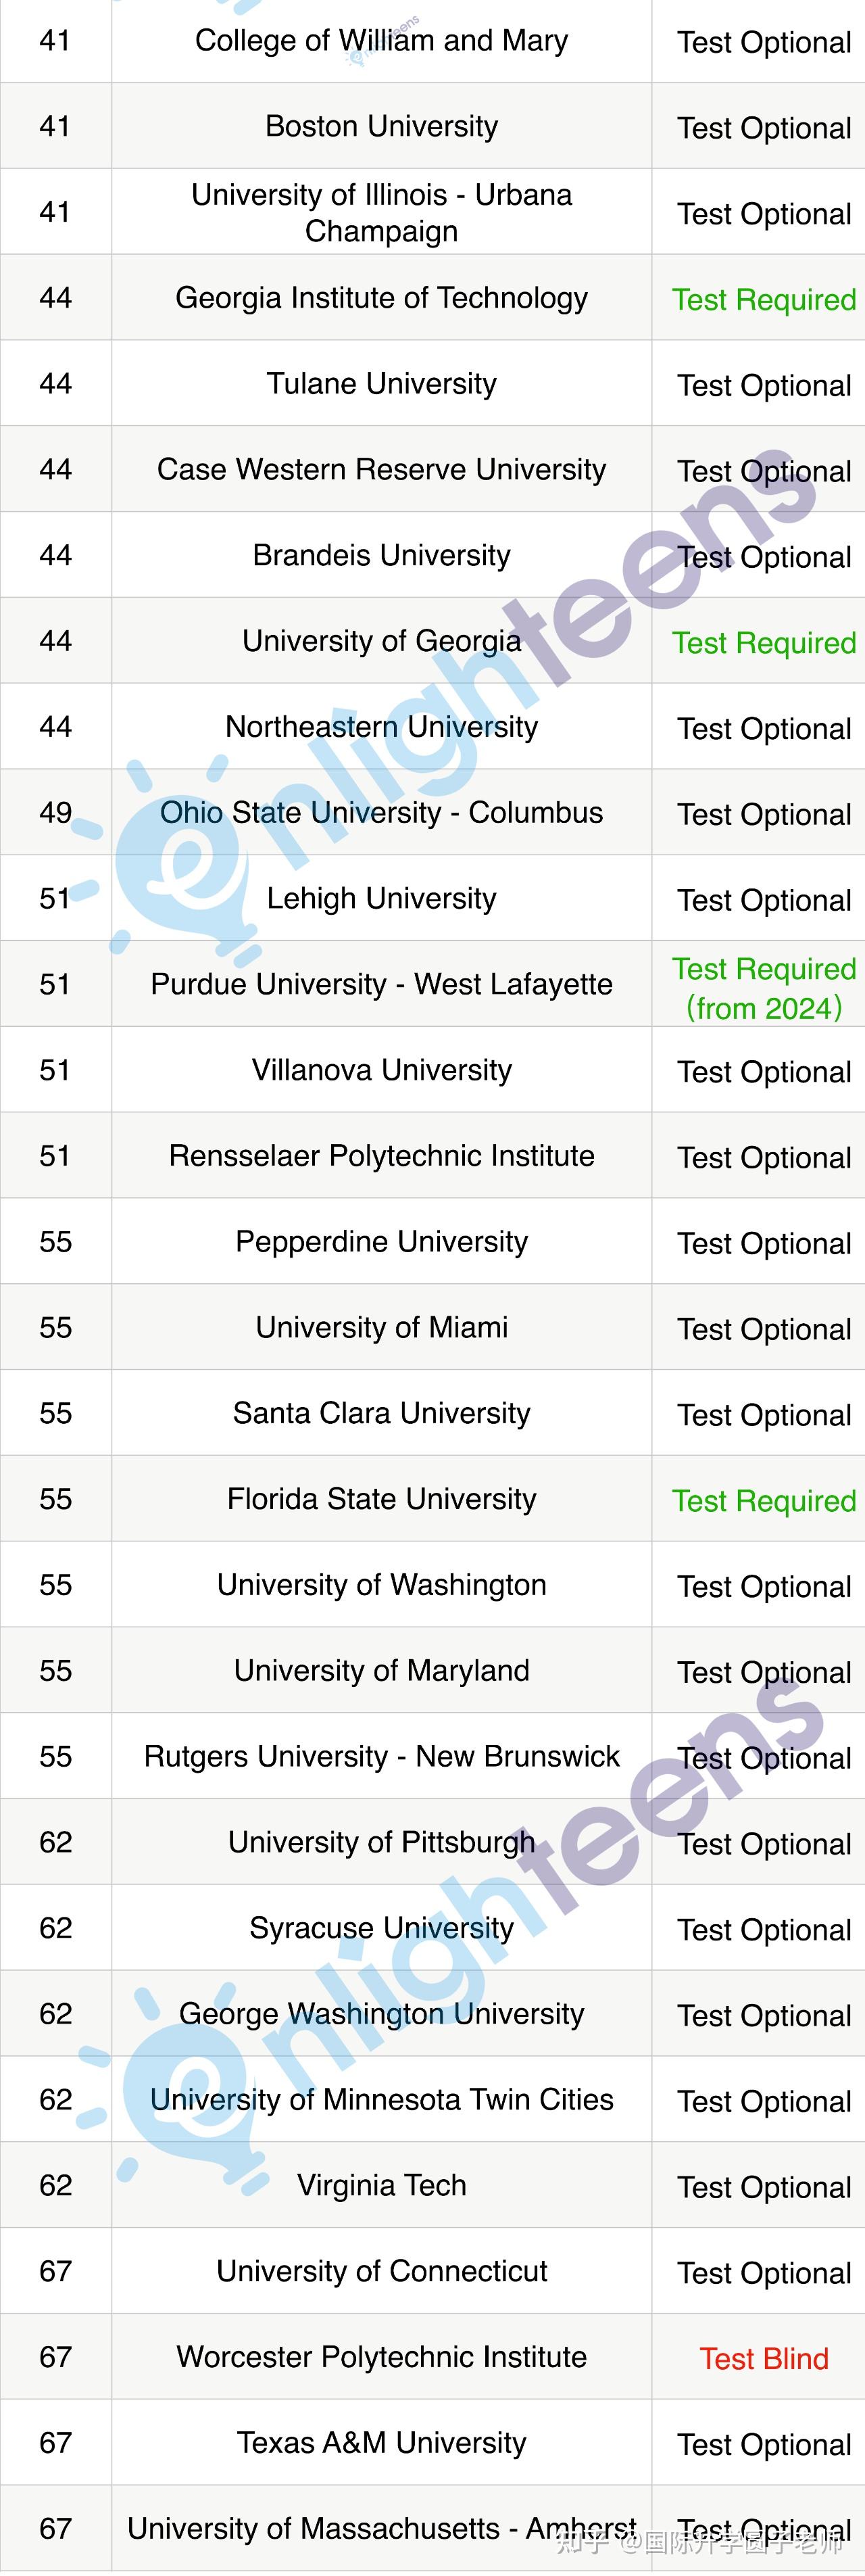Select the Tulane University row name

click(381, 384)
